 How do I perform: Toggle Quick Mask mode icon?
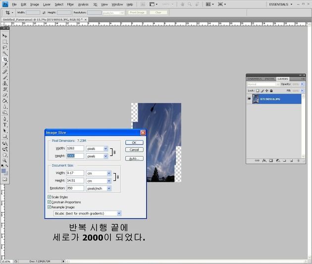pyautogui.click(x=4, y=179)
